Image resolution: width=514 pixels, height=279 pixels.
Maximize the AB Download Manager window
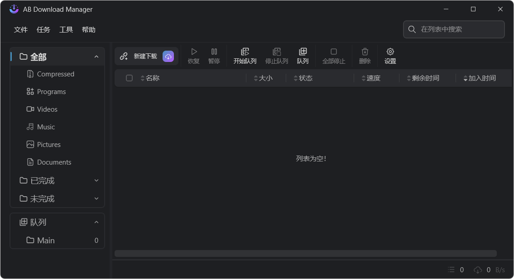click(473, 9)
